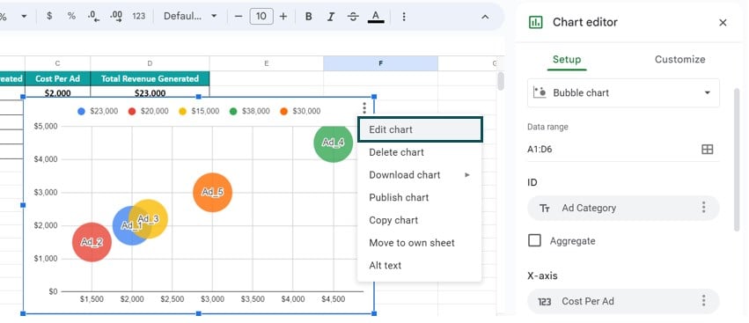Toggle italic formatting
This screenshot has width=749, height=323.
331,16
